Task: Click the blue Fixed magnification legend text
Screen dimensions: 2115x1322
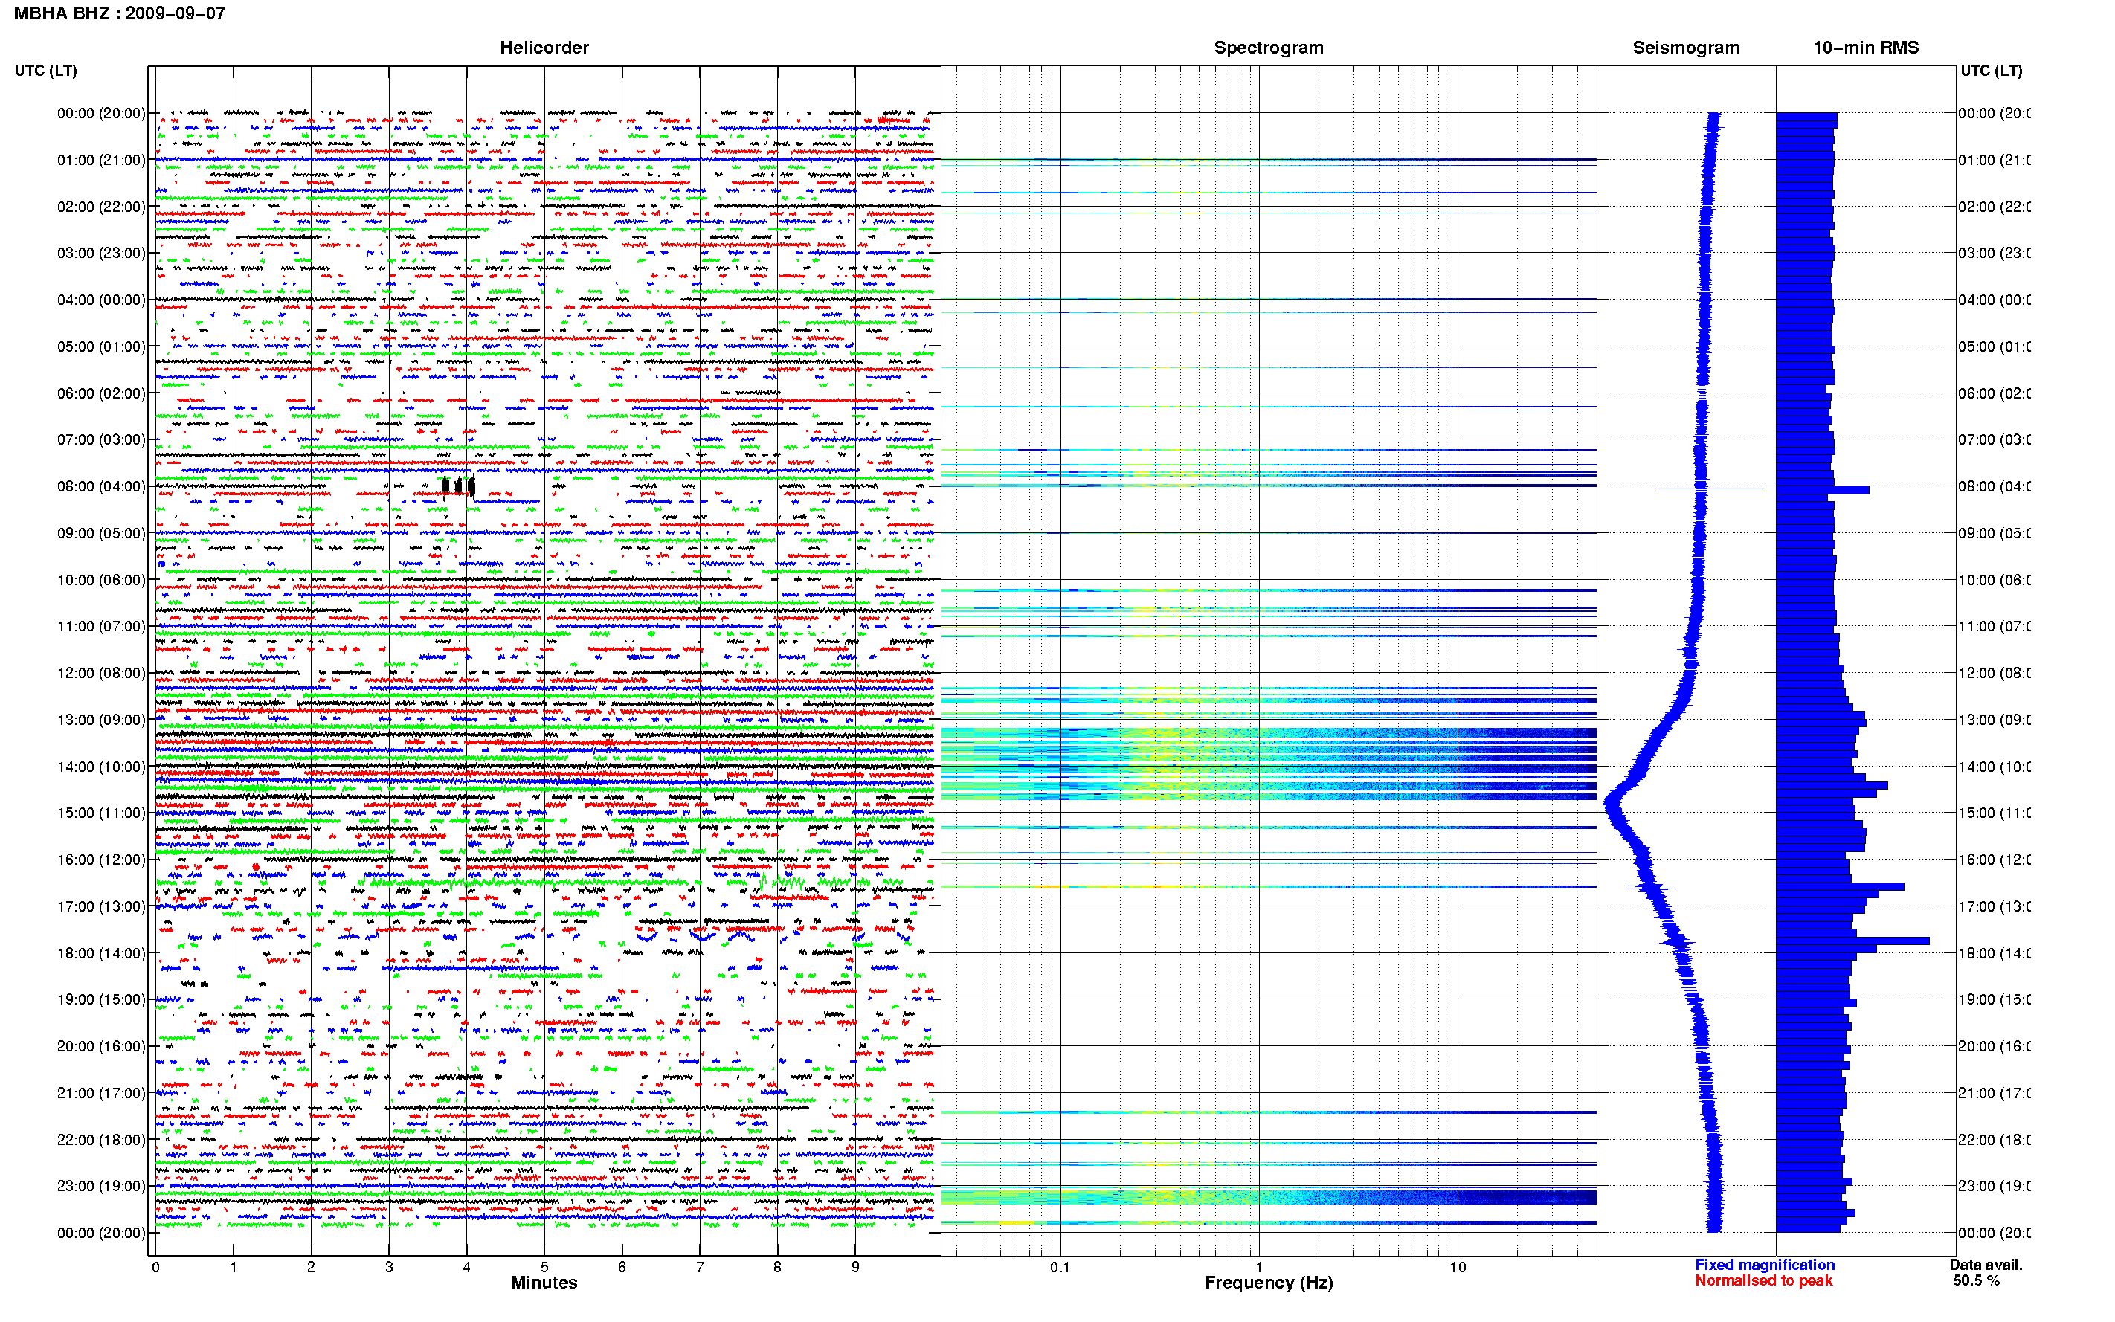Action: (x=1765, y=1265)
